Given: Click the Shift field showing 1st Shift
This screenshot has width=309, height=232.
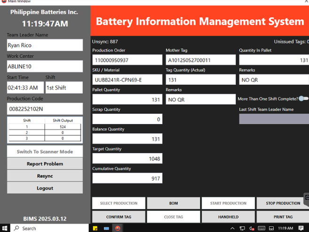Looking at the screenshot, I should (64, 88).
